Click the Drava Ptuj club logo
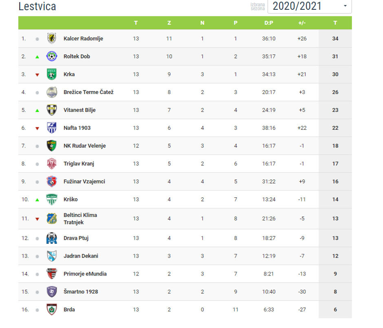The image size is (383, 328). [52, 238]
